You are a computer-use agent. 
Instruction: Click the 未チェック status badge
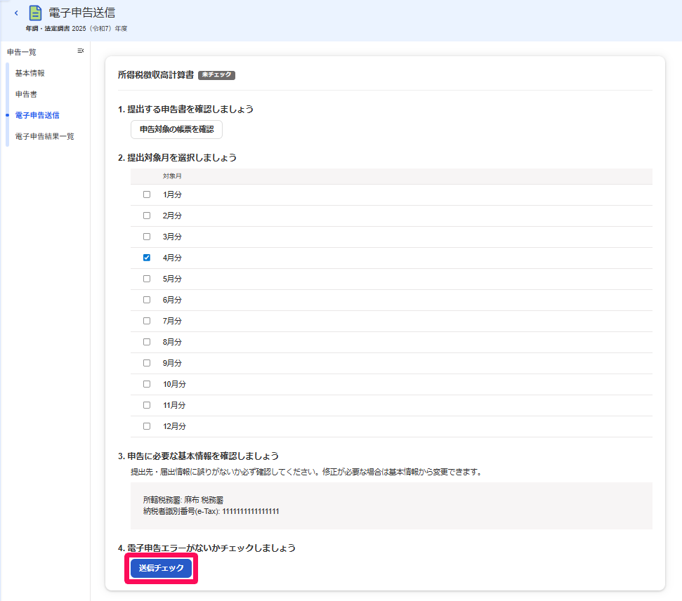216,75
